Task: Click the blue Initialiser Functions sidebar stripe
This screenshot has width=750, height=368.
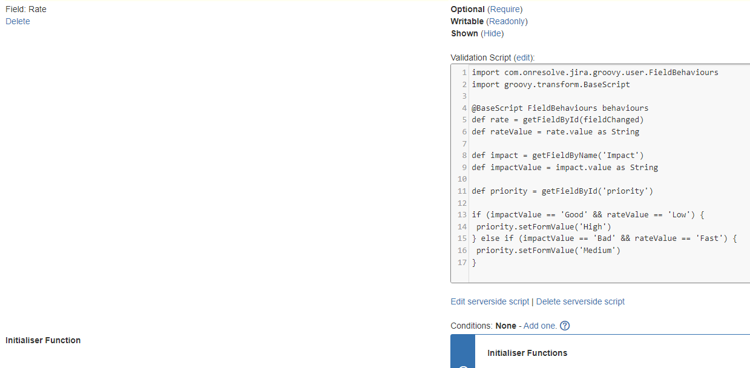Action: (x=462, y=351)
